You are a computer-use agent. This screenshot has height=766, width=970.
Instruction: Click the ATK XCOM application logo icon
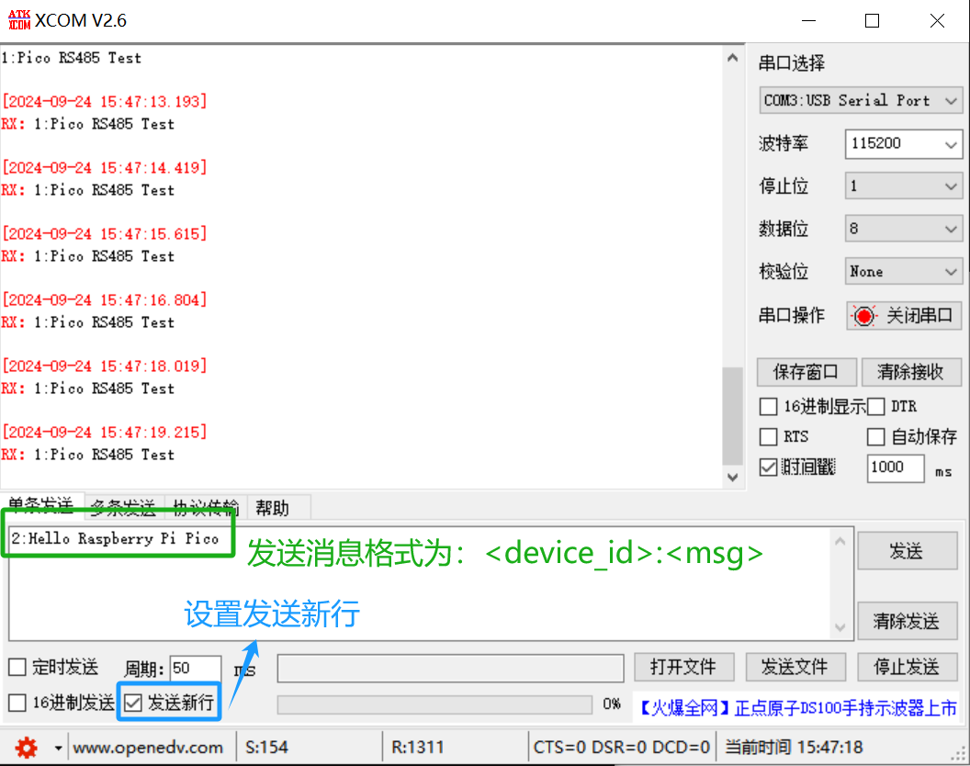pyautogui.click(x=19, y=20)
